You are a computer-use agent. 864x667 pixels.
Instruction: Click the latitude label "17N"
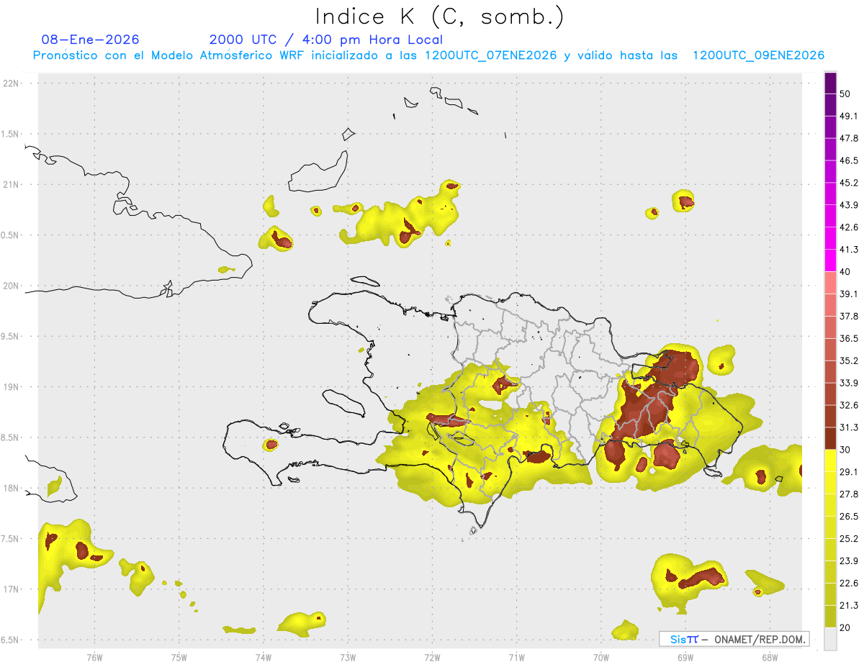(x=12, y=589)
